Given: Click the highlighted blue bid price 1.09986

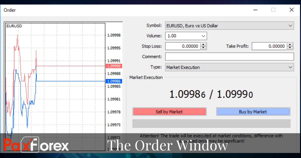Looking at the screenshot, I should 114,81.
